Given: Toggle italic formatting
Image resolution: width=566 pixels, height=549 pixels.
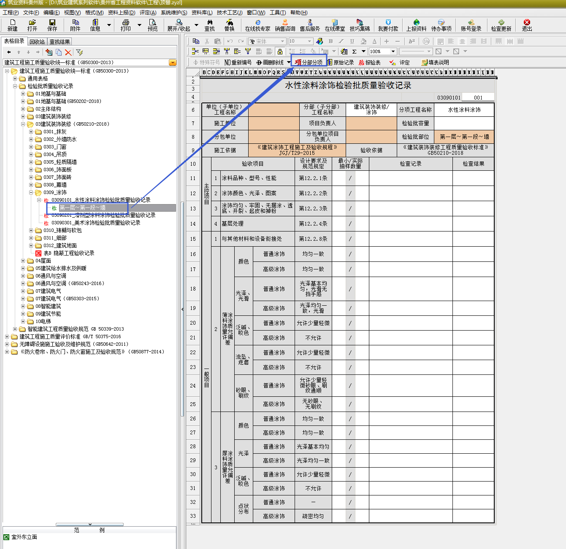Looking at the screenshot, I should pyautogui.click(x=341, y=41).
